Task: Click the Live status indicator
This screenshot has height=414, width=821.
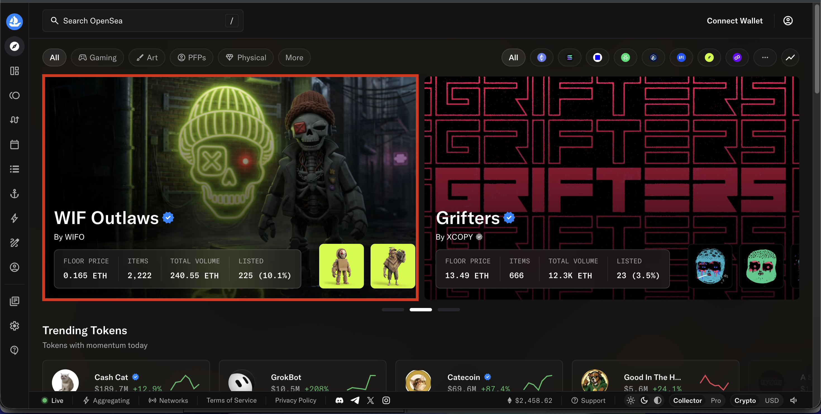Action: click(x=52, y=400)
